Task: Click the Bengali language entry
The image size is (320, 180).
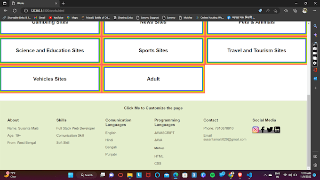Action: (111, 147)
